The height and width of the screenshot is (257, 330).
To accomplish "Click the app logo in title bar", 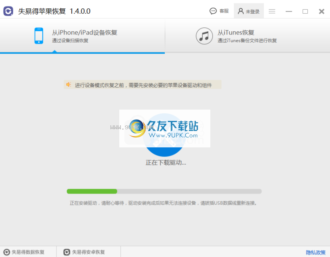I will click(8, 11).
